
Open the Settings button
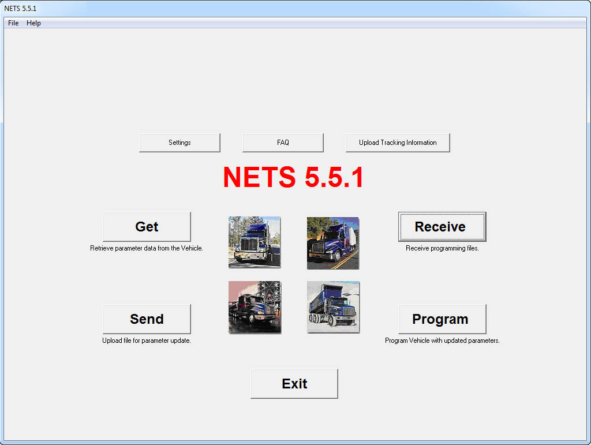click(x=179, y=143)
